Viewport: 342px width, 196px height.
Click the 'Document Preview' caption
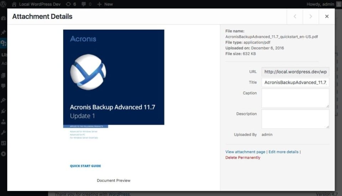[x=114, y=181]
